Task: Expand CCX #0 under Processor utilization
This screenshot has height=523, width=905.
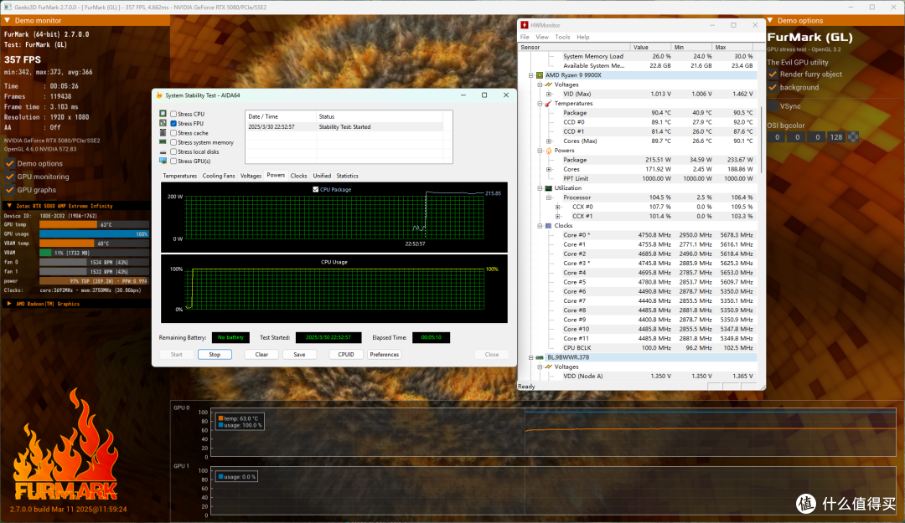Action: pyautogui.click(x=557, y=207)
